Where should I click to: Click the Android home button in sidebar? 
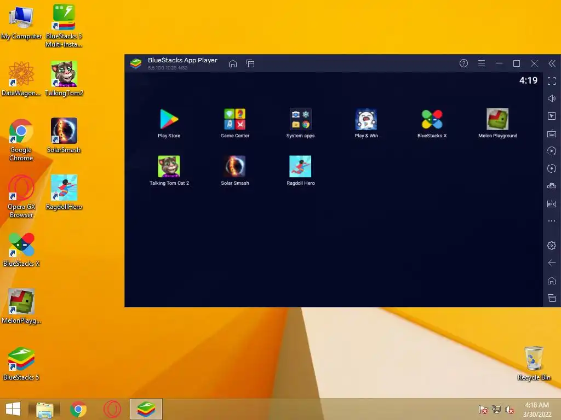(x=552, y=281)
